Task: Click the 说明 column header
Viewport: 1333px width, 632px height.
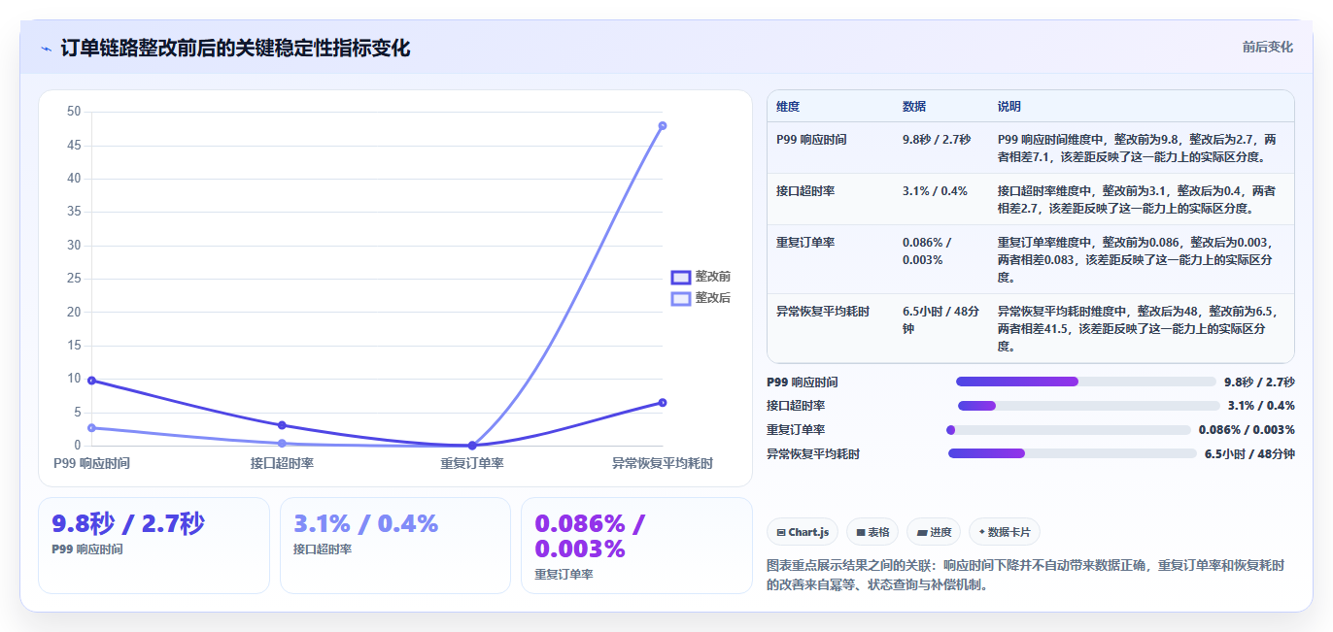Action: 1009,107
